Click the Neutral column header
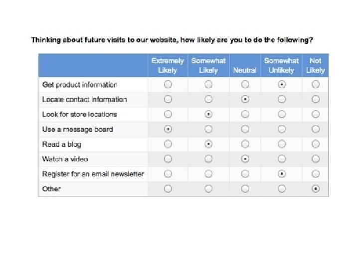The width and height of the screenshot is (359, 269). coord(245,70)
